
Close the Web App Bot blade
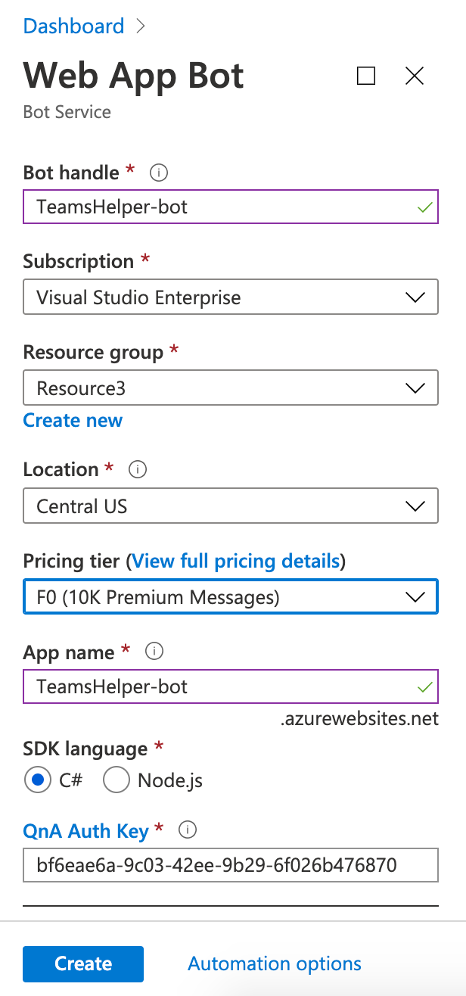point(415,75)
